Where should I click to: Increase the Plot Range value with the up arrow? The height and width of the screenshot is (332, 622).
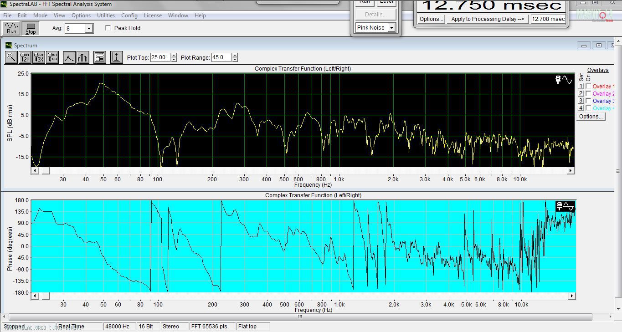[x=235, y=56]
